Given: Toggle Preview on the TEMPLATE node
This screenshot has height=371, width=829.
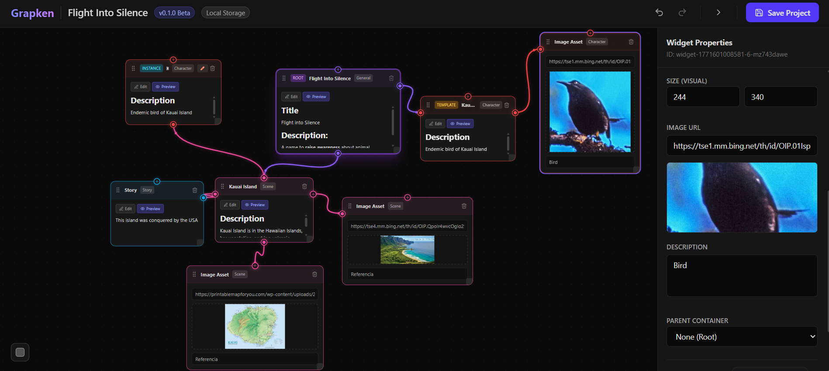Looking at the screenshot, I should (x=460, y=124).
